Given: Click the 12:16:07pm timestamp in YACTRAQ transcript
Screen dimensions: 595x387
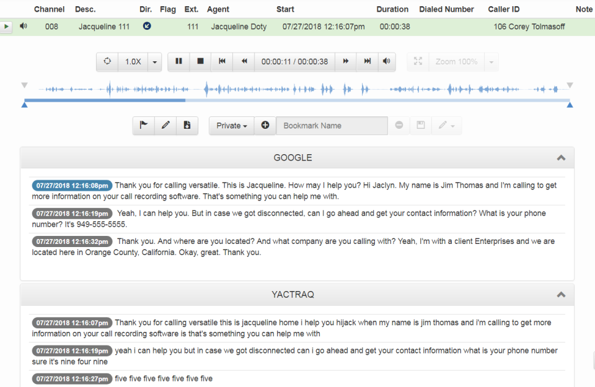Looking at the screenshot, I should tap(72, 323).
